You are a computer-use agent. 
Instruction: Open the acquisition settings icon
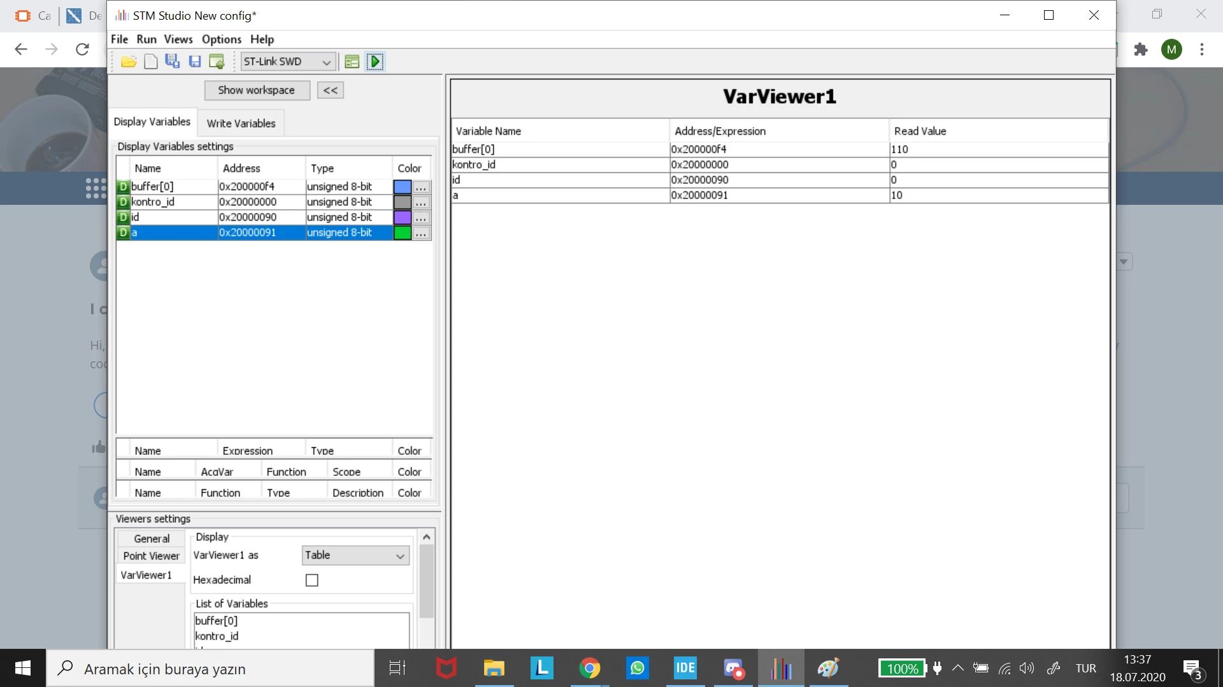click(352, 62)
